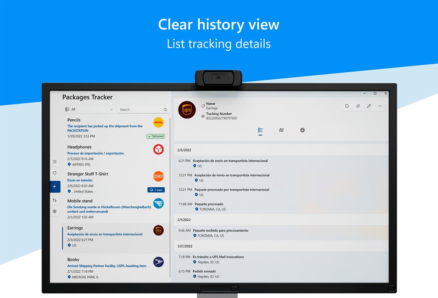Refresh the package list in the sidebar
This screenshot has width=438, height=298.
coord(55,173)
